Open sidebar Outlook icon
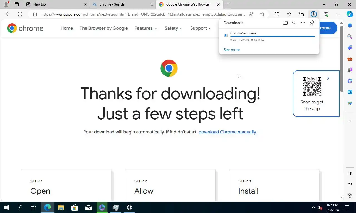 [350, 92]
